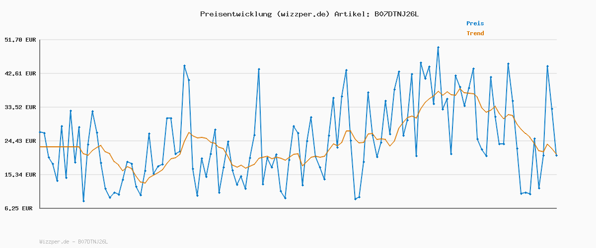Click the Preis legend label
Screen dimensions: 596x248
[x=475, y=23]
